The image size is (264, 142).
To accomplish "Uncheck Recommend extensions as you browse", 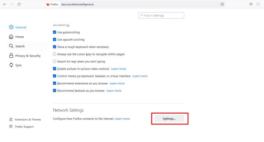I will 54,83.
